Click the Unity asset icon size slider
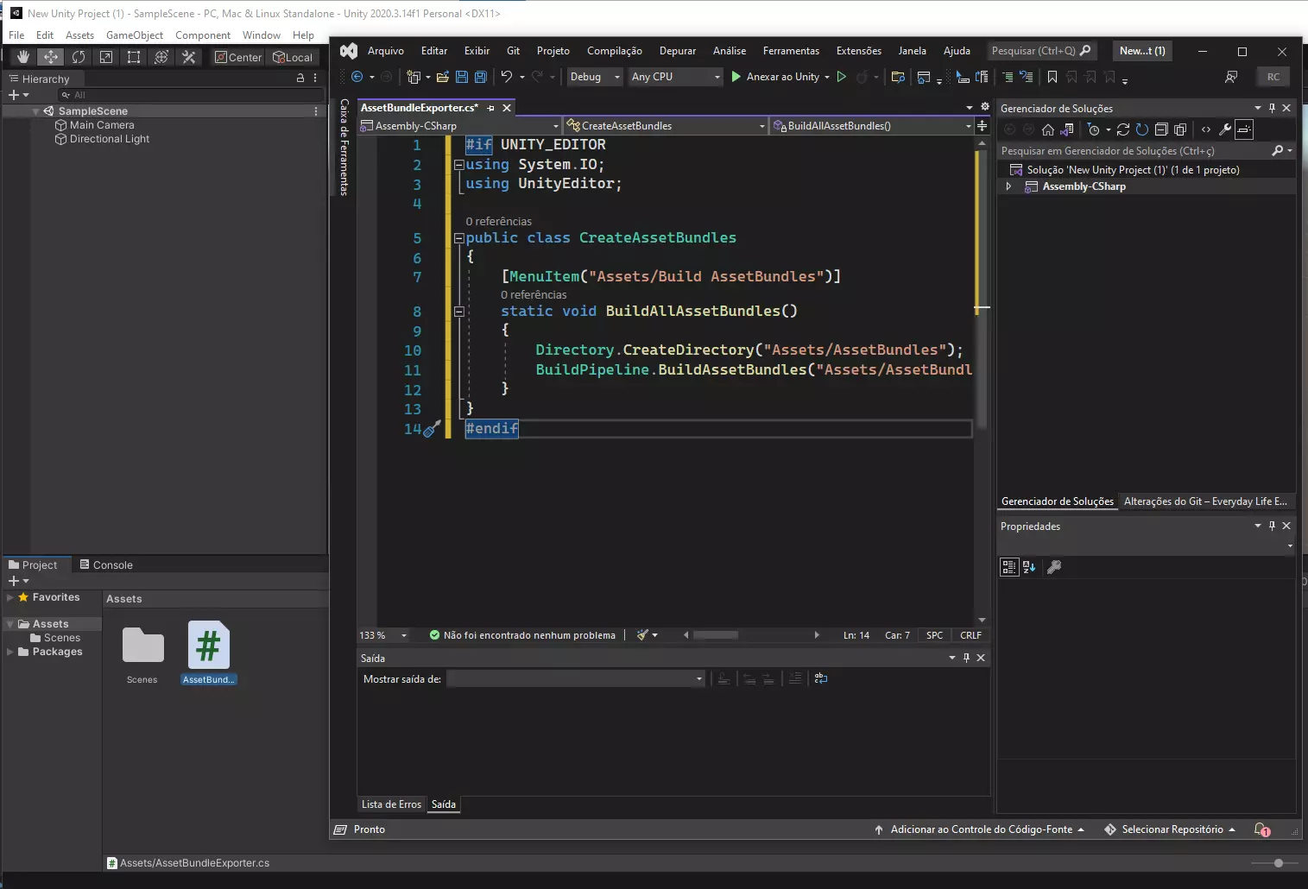 pyautogui.click(x=1279, y=863)
